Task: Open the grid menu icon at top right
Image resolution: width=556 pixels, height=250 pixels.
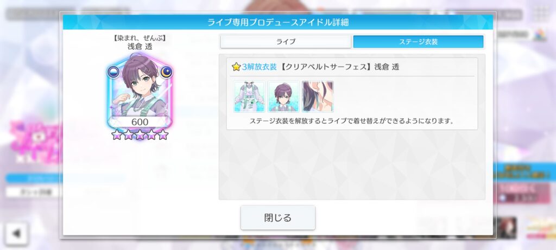Action: (541, 14)
